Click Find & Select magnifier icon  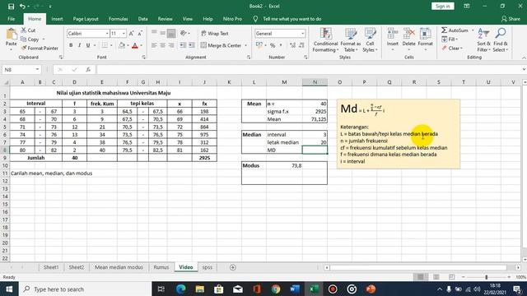[x=501, y=34]
